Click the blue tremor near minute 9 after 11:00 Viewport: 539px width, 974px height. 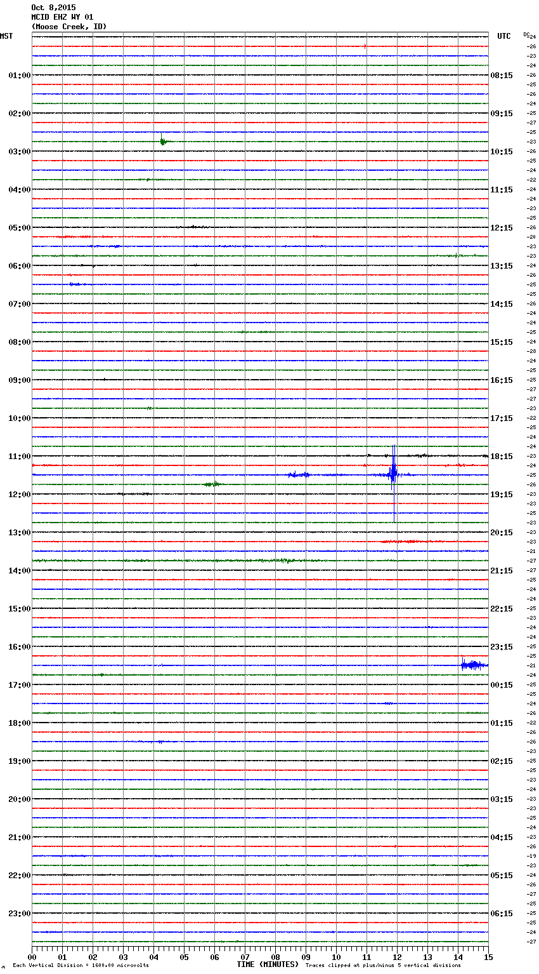coord(299,475)
